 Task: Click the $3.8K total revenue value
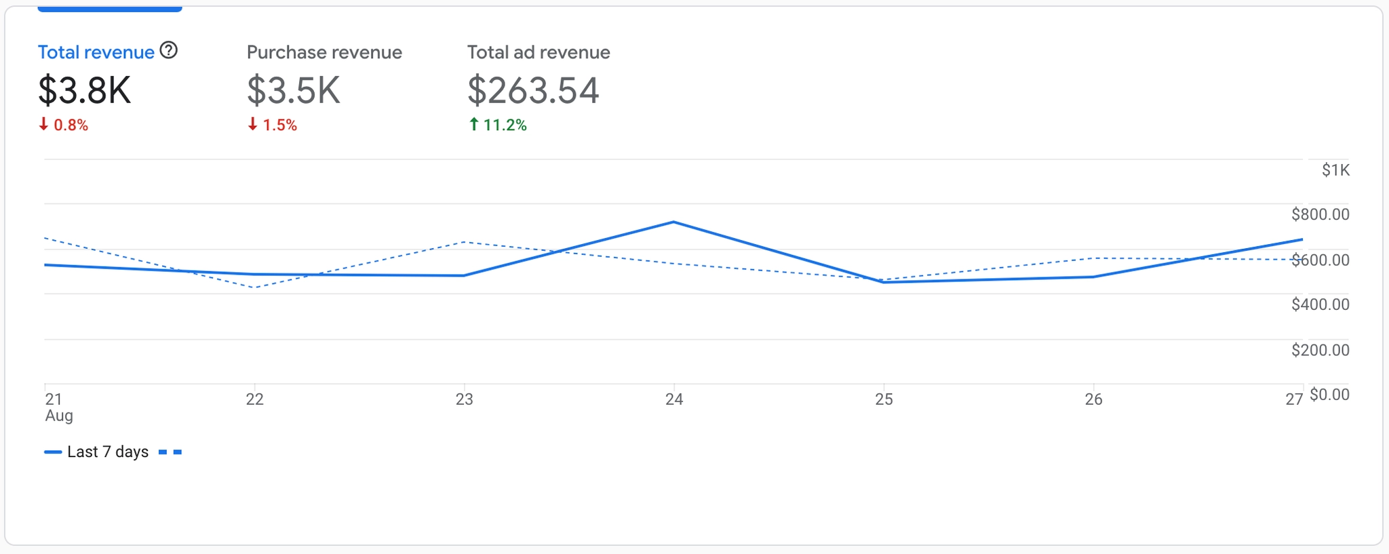84,90
